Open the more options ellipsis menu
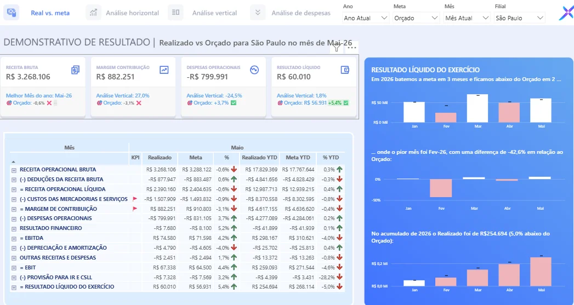The image size is (574, 305). pos(352,48)
